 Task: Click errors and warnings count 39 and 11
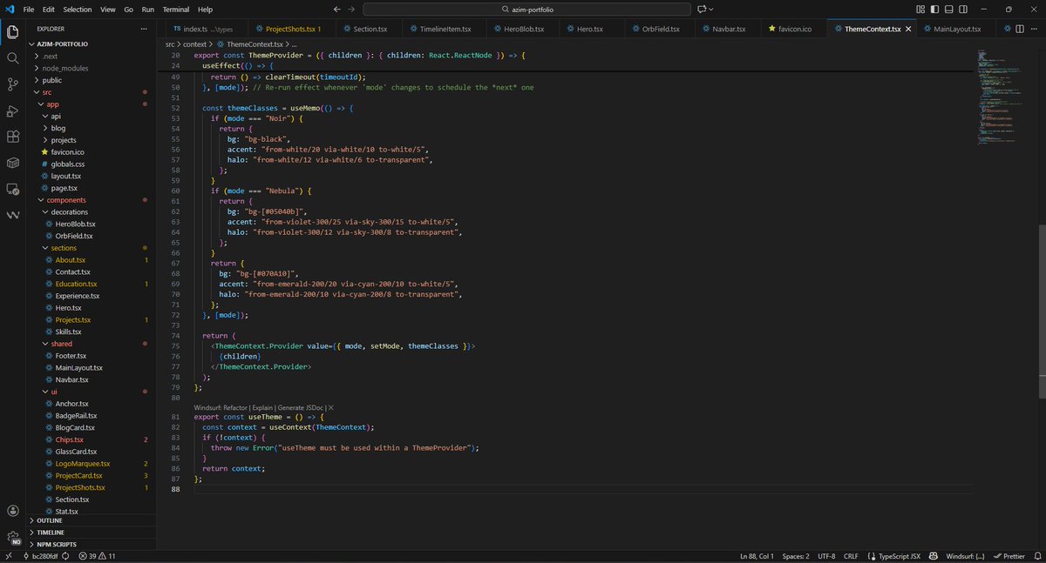[97, 556]
